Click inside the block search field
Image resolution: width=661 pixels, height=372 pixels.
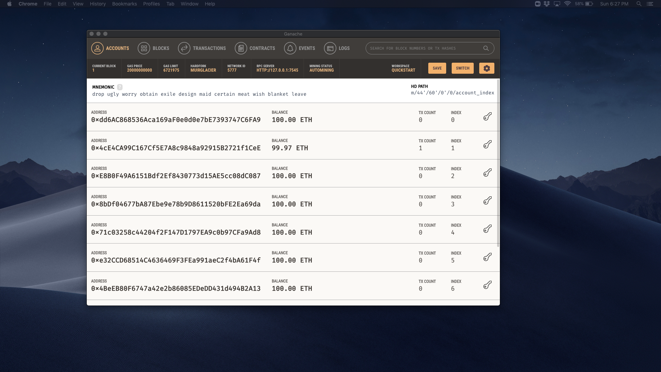click(x=423, y=48)
